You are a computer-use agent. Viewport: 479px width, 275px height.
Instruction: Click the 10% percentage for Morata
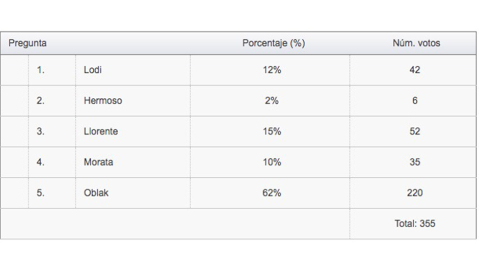click(272, 162)
